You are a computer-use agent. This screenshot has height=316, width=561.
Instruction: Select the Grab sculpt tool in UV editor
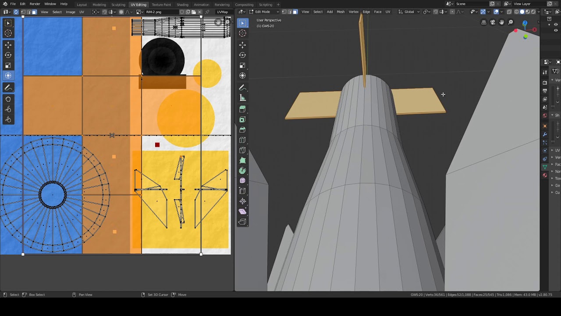tap(8, 99)
